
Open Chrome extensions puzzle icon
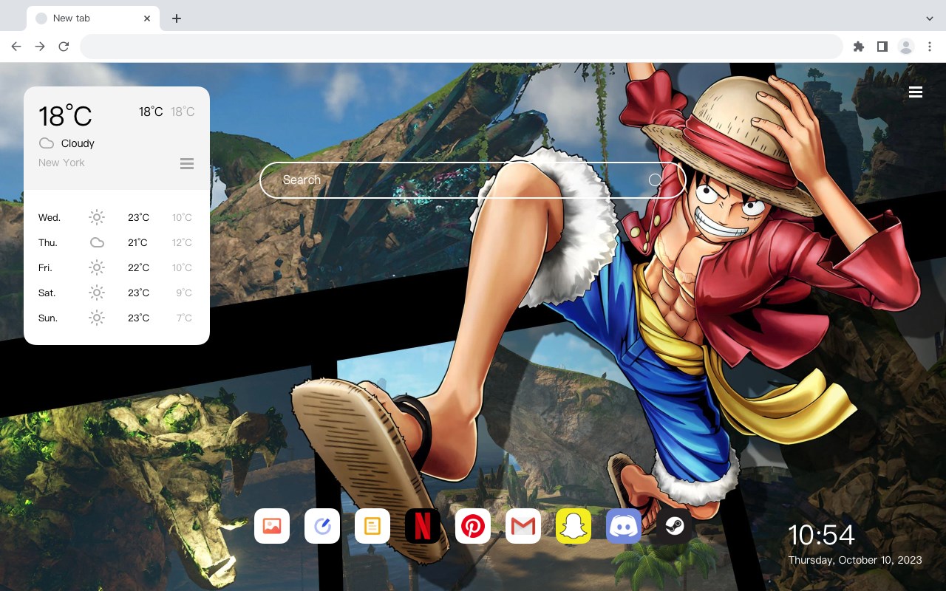(858, 47)
